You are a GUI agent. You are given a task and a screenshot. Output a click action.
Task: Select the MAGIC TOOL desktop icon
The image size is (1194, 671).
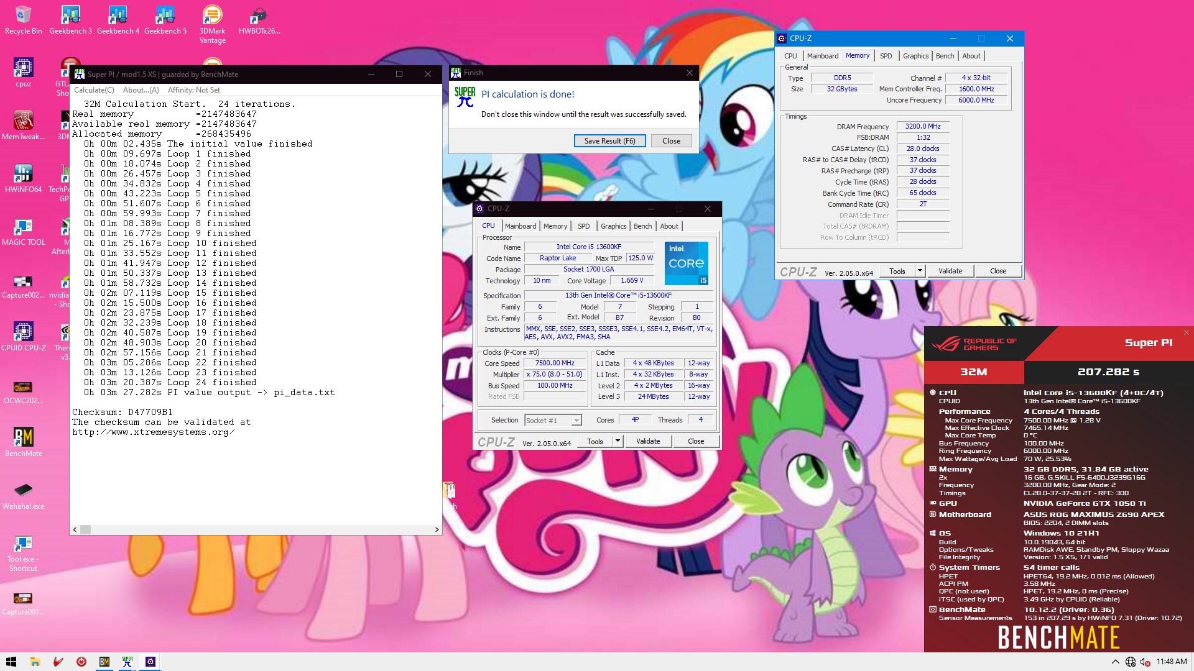coord(23,231)
